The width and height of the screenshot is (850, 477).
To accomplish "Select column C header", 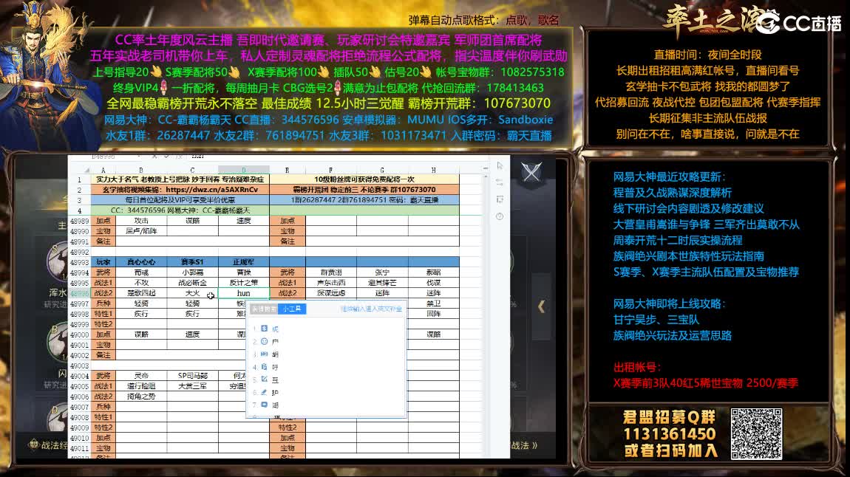I will click(x=192, y=170).
